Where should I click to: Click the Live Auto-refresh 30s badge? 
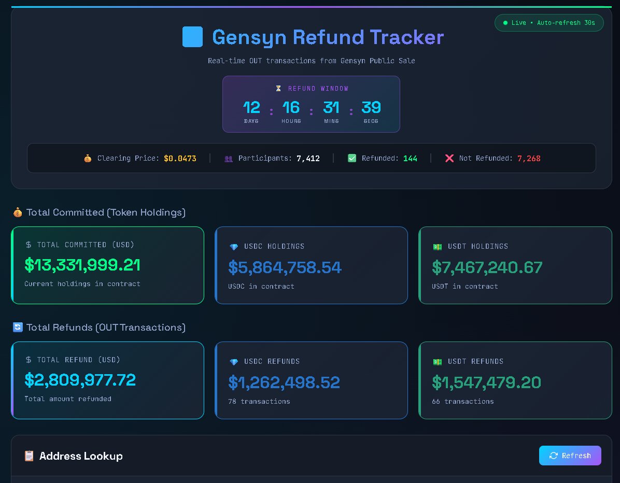coord(549,23)
